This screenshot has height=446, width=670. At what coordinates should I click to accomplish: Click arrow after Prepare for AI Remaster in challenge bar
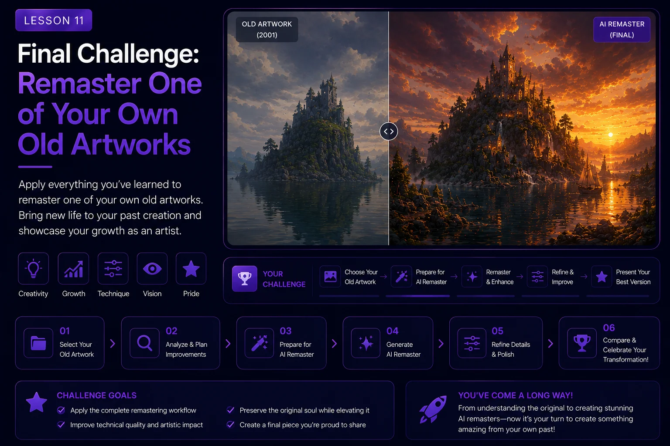click(454, 277)
